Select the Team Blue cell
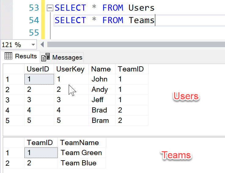Viewport: 225px width, 173px height. click(79, 163)
